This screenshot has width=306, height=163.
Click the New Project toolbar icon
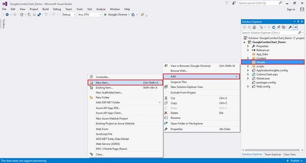(21, 14)
